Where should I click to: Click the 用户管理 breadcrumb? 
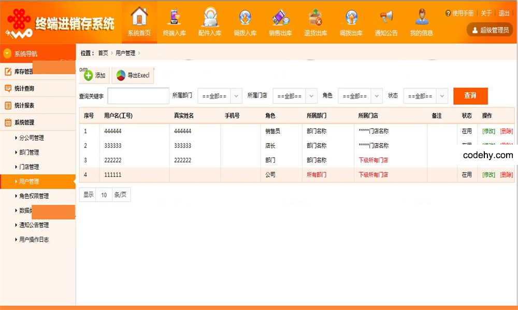pyautogui.click(x=125, y=53)
